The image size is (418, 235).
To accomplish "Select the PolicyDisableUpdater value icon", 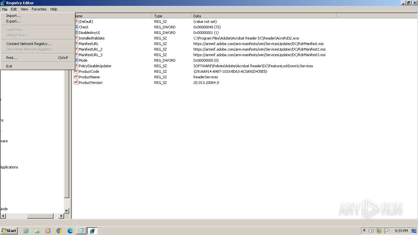I will pos(76,66).
